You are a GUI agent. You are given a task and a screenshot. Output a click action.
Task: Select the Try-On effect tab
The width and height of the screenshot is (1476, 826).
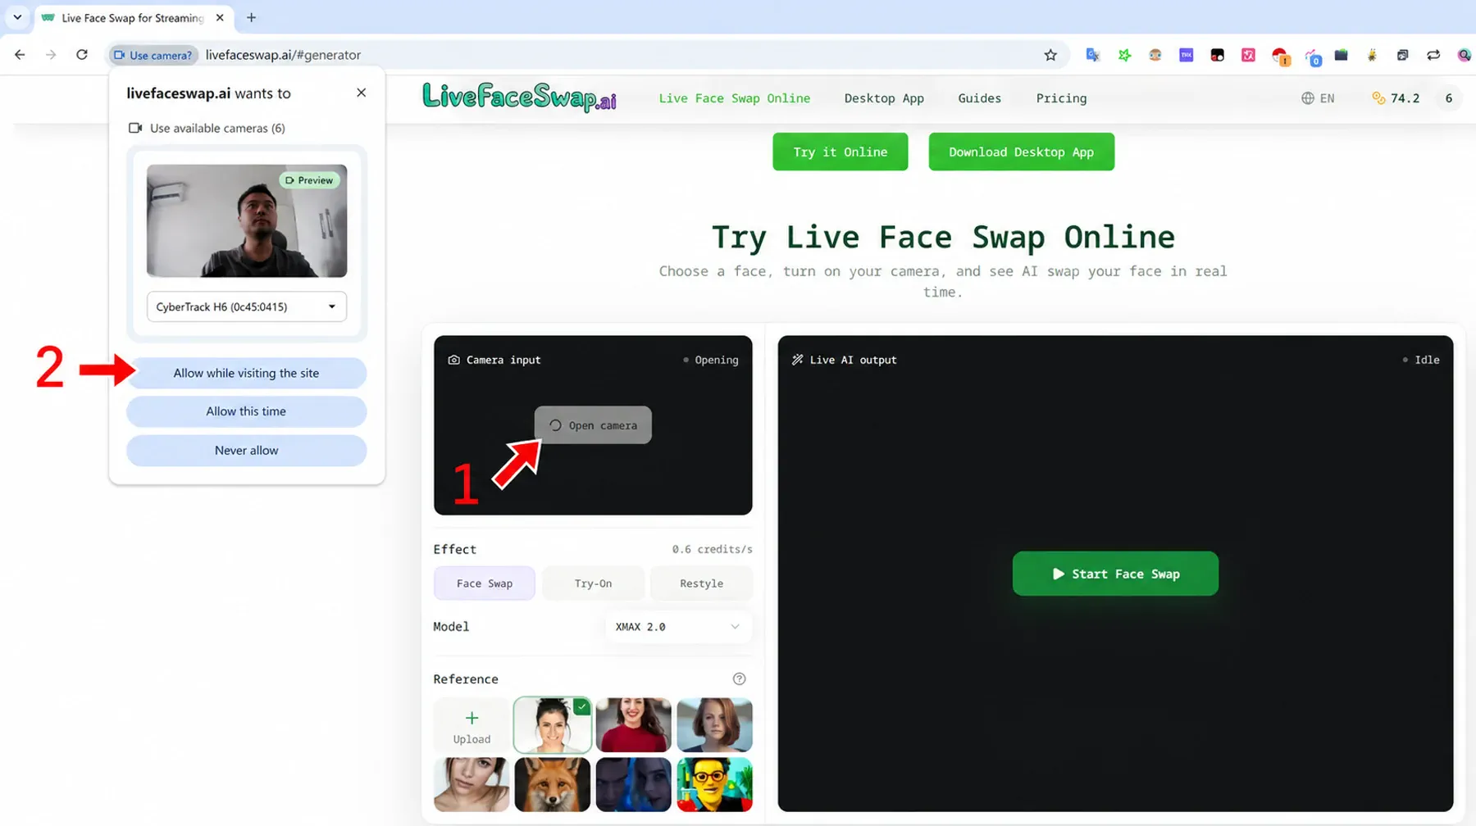point(593,583)
